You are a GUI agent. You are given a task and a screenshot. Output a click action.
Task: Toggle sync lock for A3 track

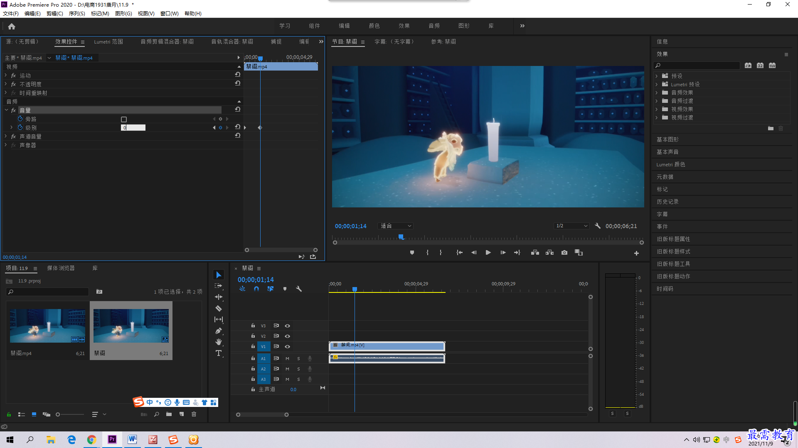(276, 379)
